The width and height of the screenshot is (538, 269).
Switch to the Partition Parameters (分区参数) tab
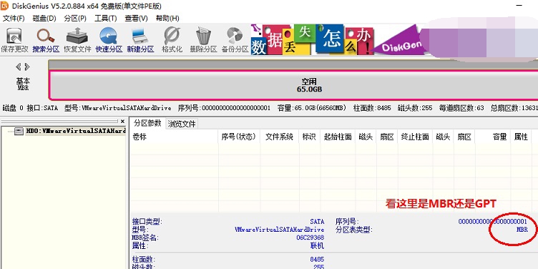point(147,123)
